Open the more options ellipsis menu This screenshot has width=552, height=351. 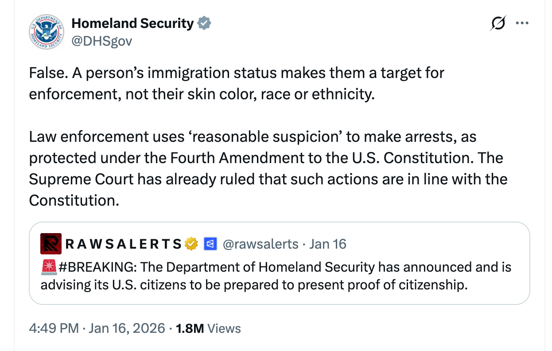[x=522, y=23]
